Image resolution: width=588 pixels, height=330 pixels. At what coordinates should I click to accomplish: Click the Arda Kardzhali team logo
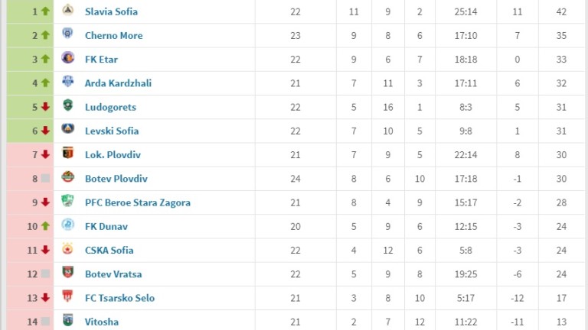(x=68, y=82)
